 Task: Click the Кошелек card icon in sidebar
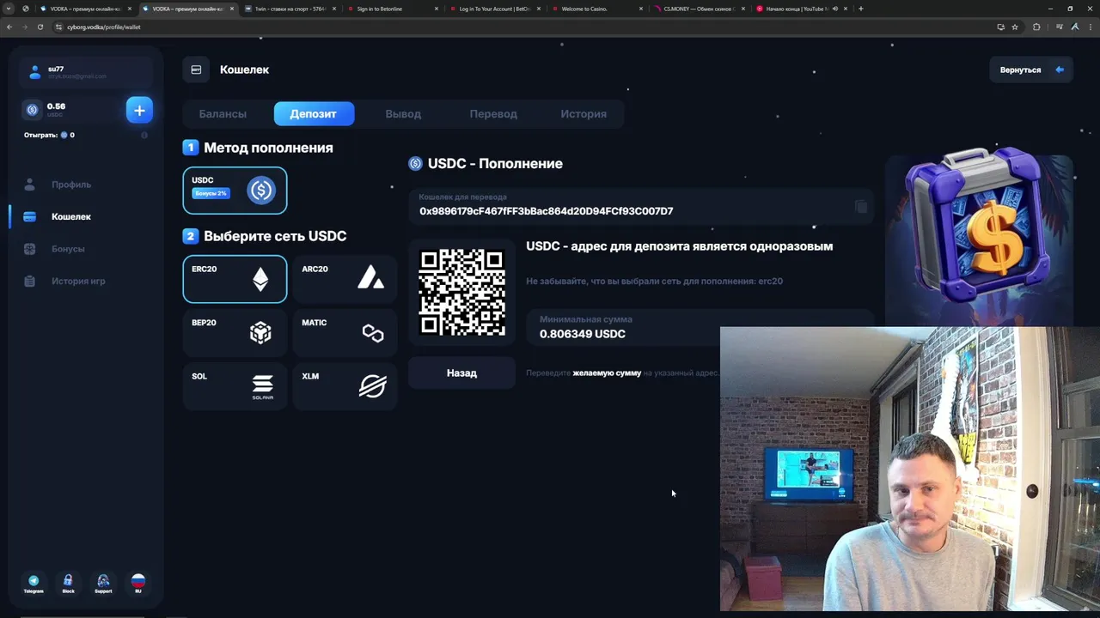30,217
